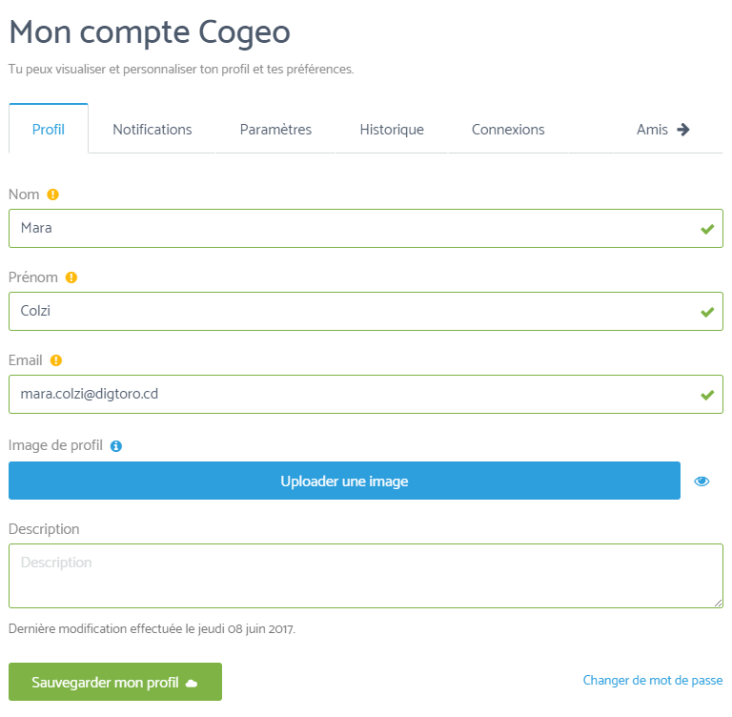Image resolution: width=732 pixels, height=717 pixels.
Task: Click the profile preferences subtitle text
Action: point(181,70)
